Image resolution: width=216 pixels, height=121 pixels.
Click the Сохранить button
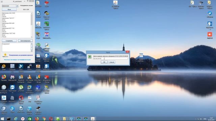pos(9,41)
